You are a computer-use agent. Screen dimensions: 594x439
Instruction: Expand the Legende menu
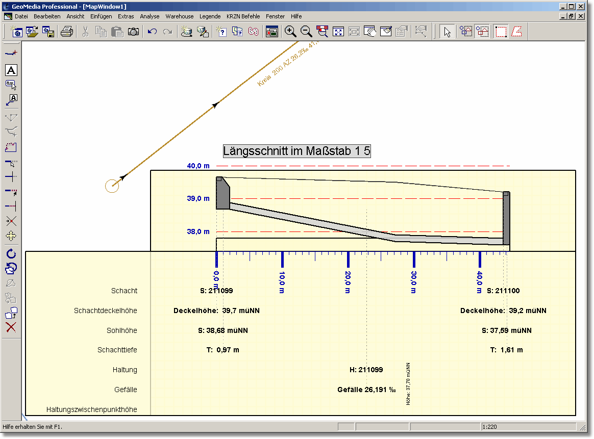point(210,16)
